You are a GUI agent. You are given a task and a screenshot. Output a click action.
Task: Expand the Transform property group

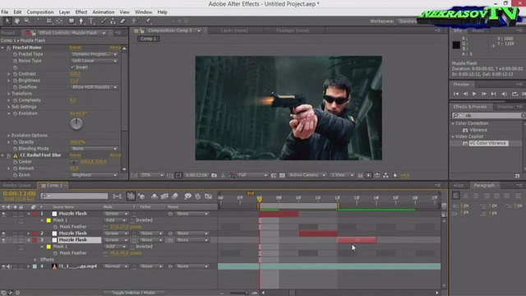(9, 94)
